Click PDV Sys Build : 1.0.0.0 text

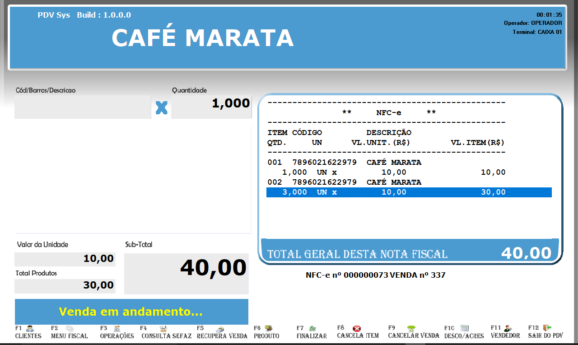click(x=84, y=15)
